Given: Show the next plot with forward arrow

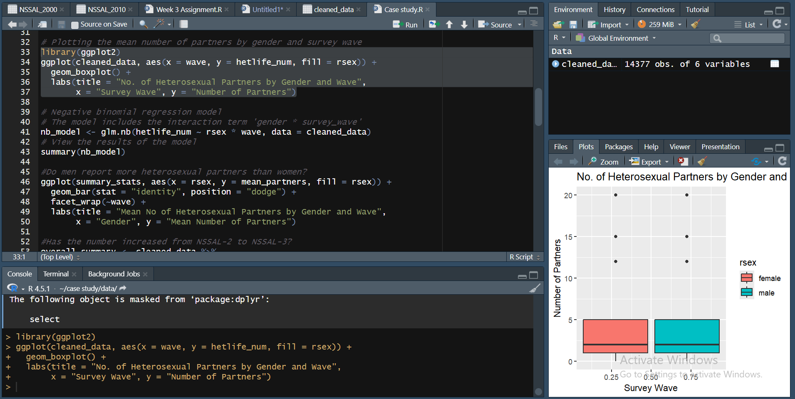Looking at the screenshot, I should (574, 161).
